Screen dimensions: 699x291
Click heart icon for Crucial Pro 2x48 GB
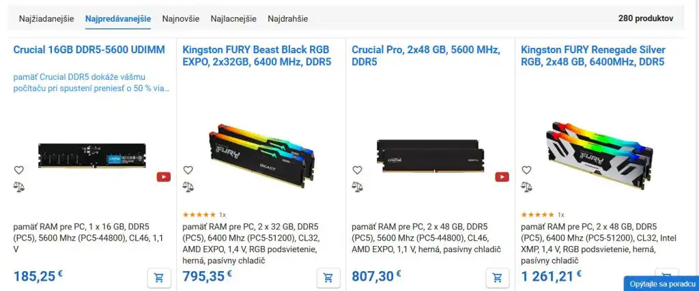pos(357,170)
